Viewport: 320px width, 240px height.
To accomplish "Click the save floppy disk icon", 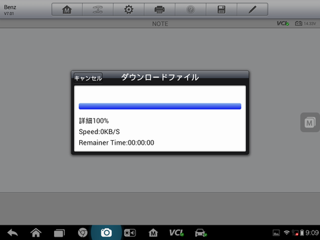I will point(221,9).
